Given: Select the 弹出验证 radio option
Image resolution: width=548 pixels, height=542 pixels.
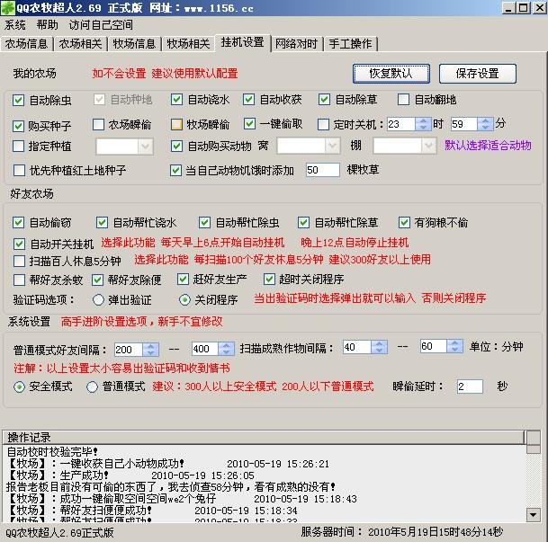Looking at the screenshot, I should tap(98, 300).
